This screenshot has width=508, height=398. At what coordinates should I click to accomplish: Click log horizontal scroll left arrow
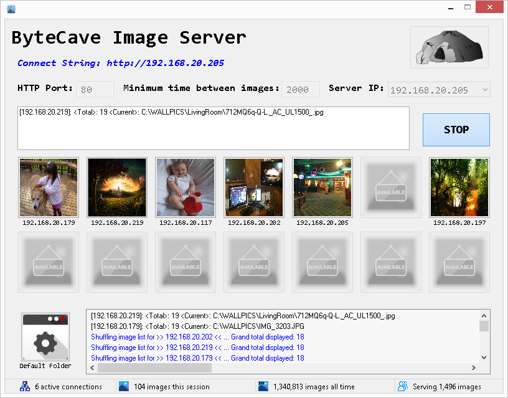(x=92, y=367)
